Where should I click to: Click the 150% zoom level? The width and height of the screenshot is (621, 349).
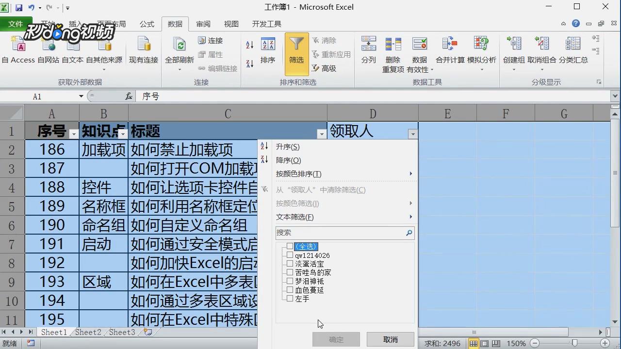516,343
